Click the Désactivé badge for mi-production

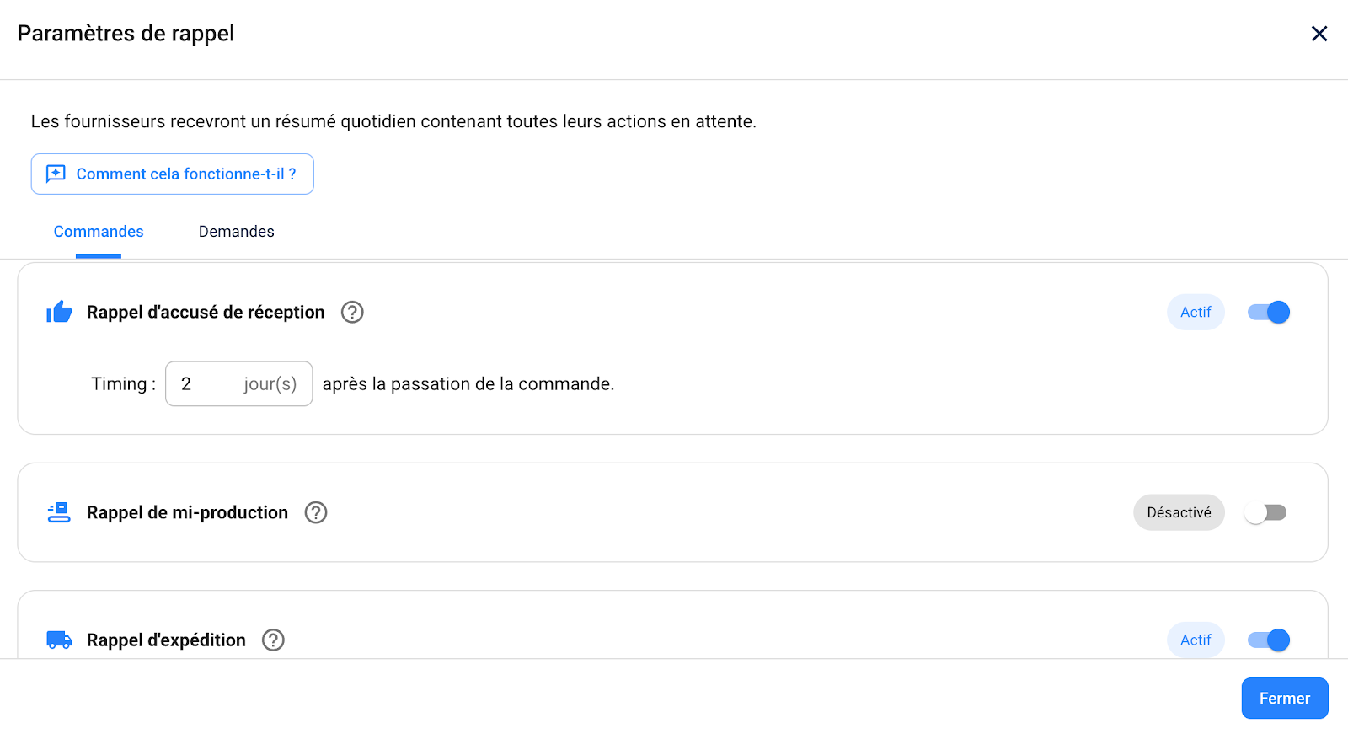(x=1179, y=512)
